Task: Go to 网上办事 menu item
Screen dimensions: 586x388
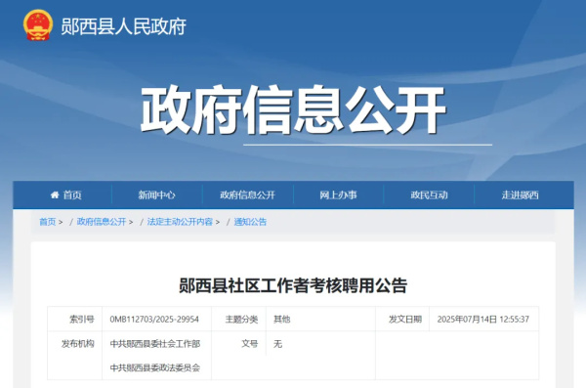Action: tap(338, 194)
